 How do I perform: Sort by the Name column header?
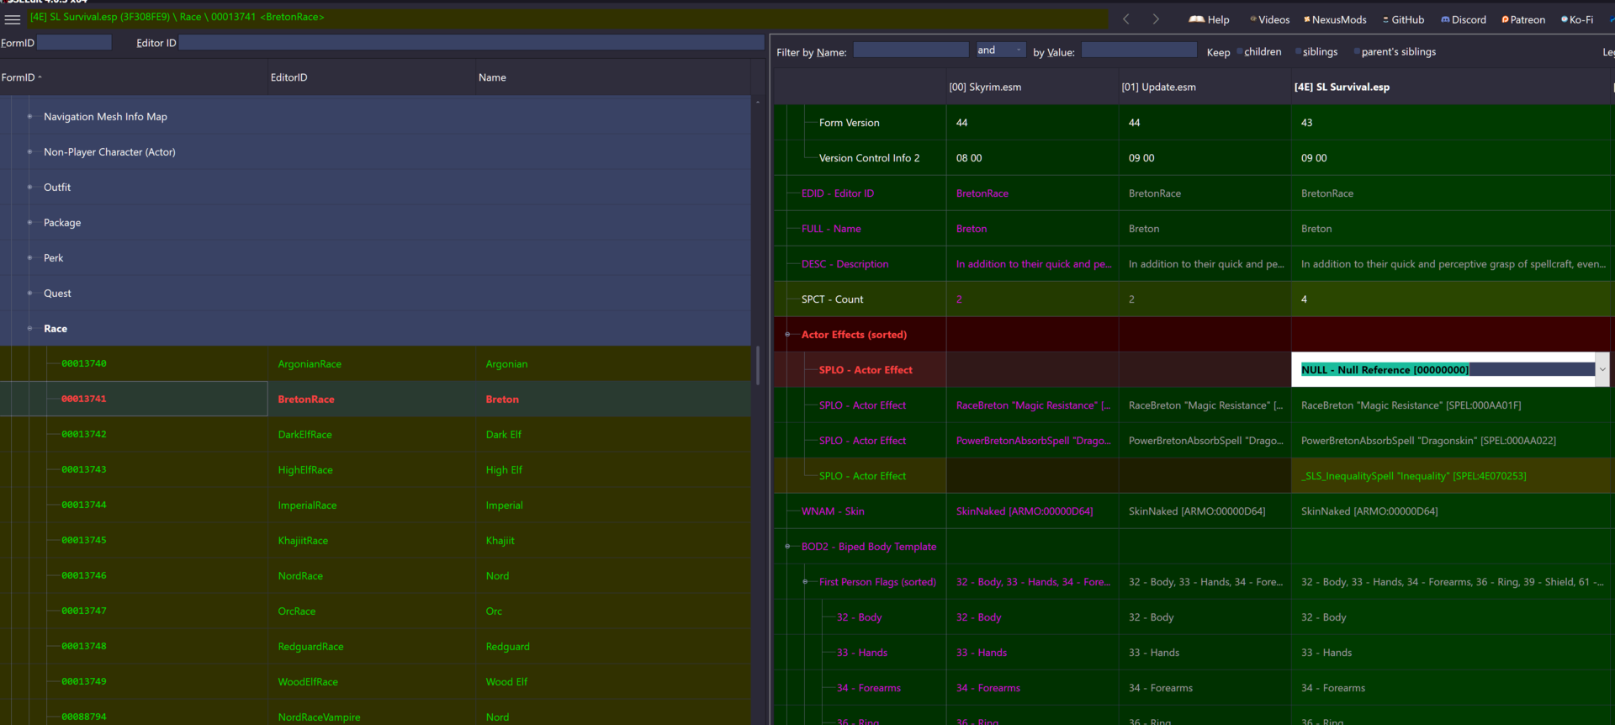[x=612, y=77]
